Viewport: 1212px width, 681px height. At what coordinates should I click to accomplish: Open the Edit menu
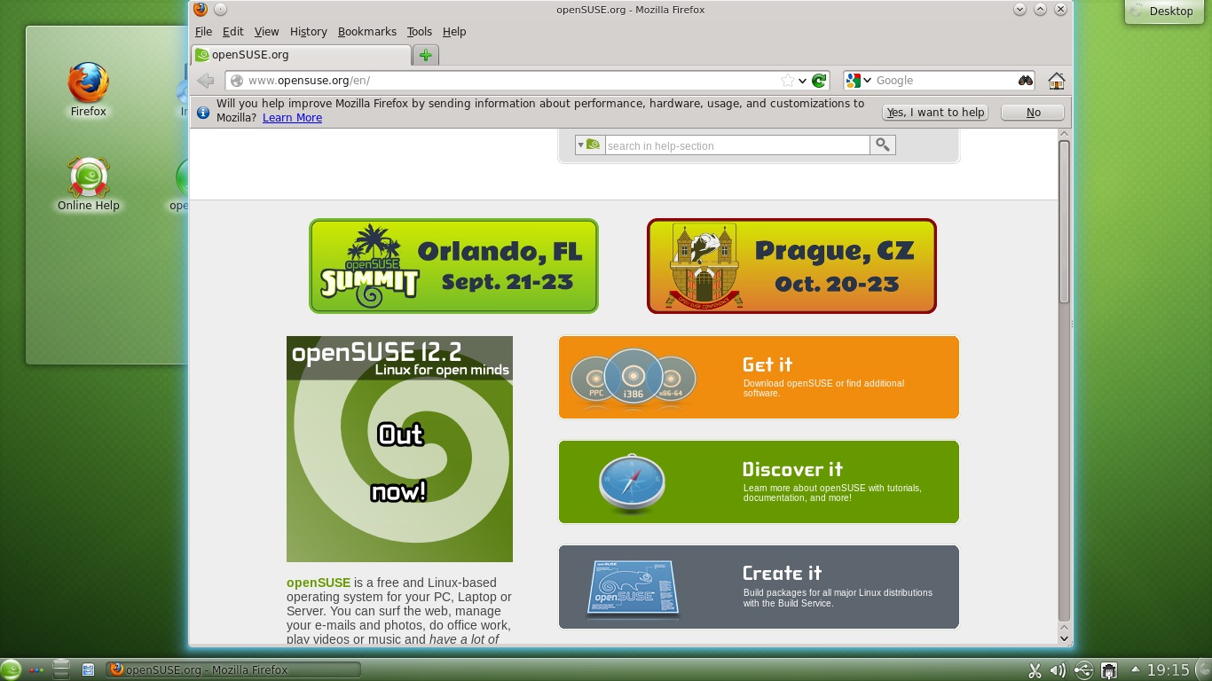[x=232, y=31]
